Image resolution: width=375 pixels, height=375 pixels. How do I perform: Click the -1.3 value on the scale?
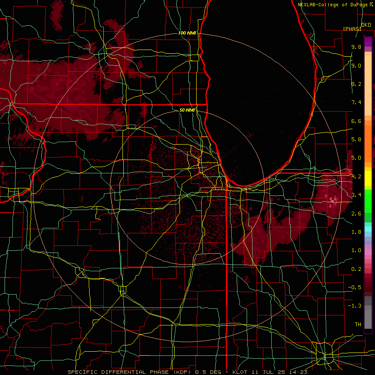click(x=355, y=306)
